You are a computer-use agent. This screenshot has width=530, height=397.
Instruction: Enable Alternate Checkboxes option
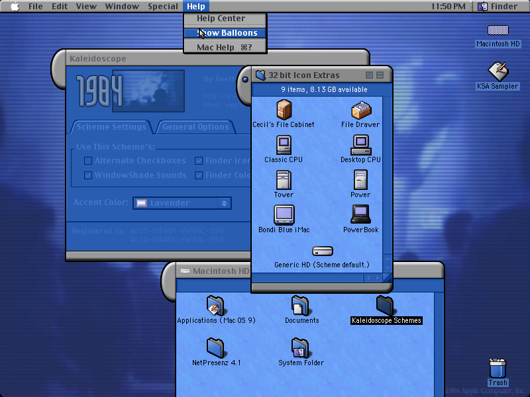[88, 161]
